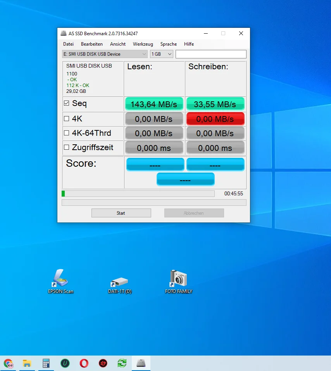The image size is (331, 371).
Task: Click the green progress bar
Action: point(138,193)
